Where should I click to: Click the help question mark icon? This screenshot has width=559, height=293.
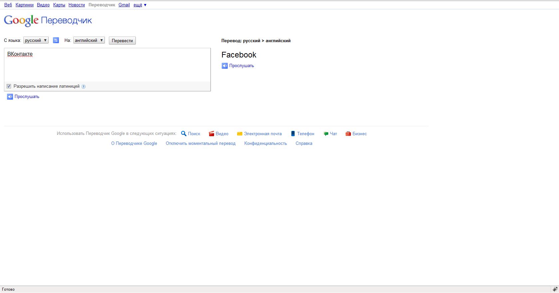[x=84, y=86]
